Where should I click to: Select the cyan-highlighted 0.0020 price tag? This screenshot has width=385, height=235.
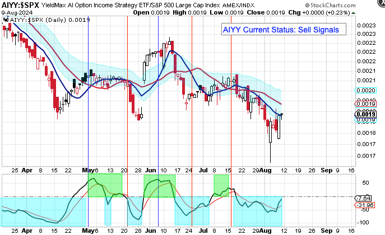[x=366, y=90]
